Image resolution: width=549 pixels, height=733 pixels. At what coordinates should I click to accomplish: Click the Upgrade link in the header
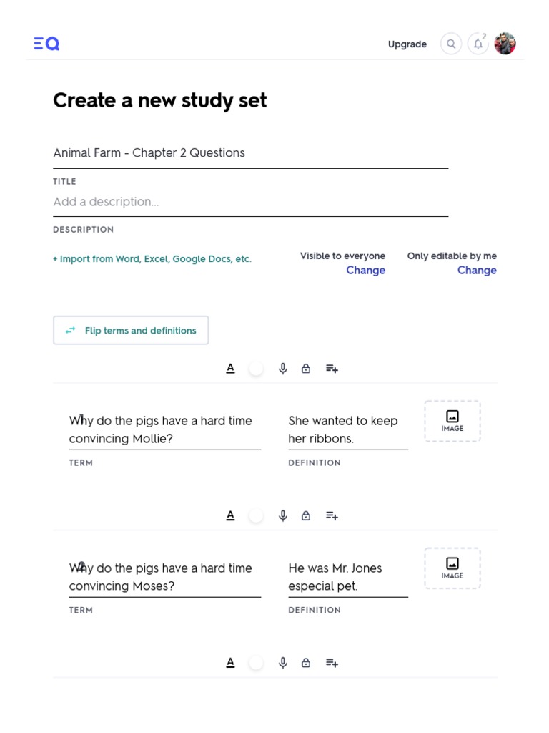coord(407,44)
